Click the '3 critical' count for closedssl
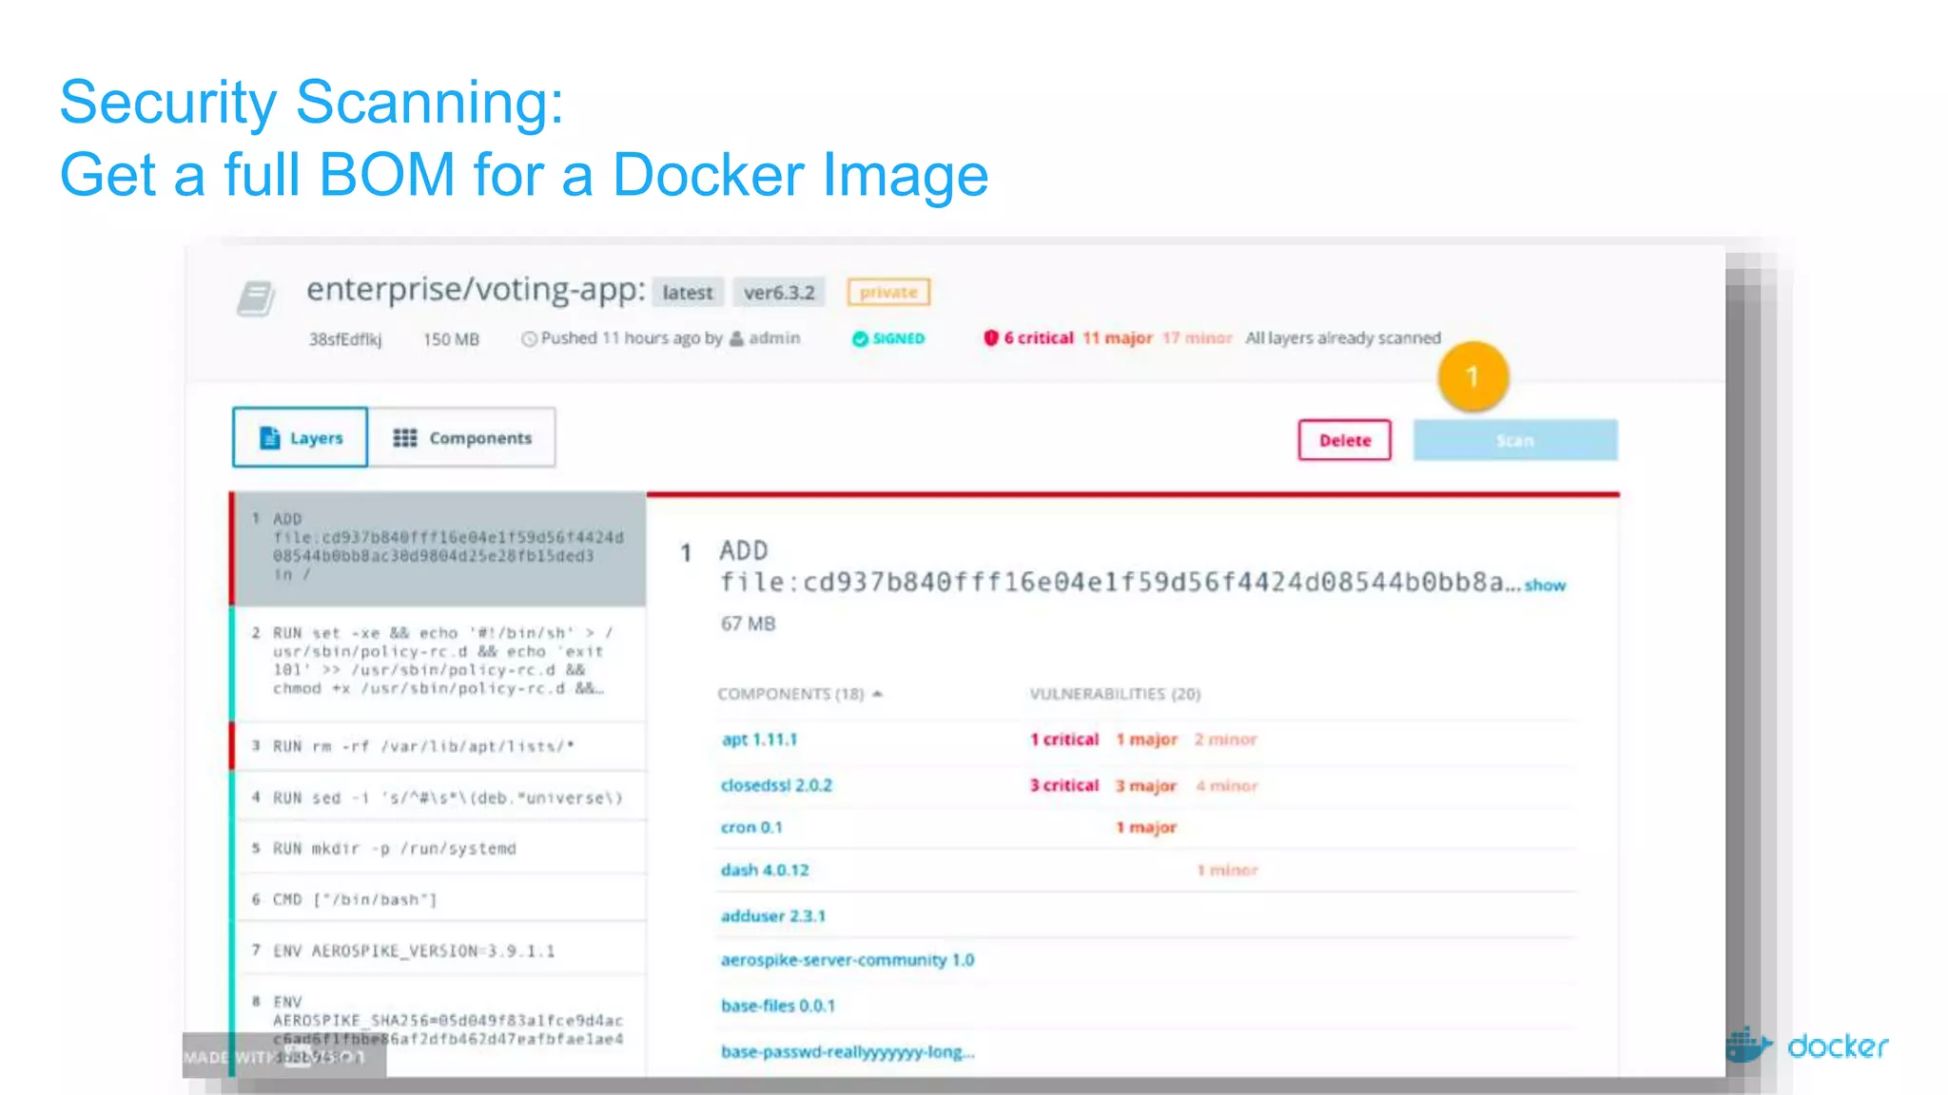Screen dimensions: 1948x1095 pyautogui.click(x=1064, y=785)
